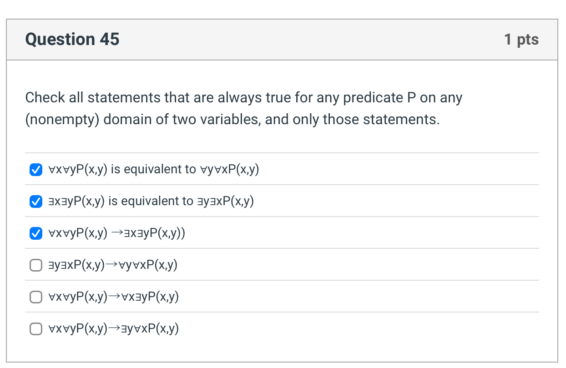Uncheck the ∀x∀yP(x,y) equivalent to ∀y∀xP(x,y) statement

tap(35, 169)
